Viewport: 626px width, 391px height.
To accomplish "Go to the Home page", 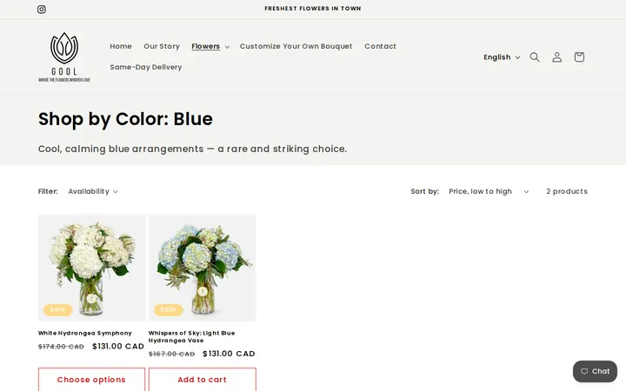I will pyautogui.click(x=121, y=46).
